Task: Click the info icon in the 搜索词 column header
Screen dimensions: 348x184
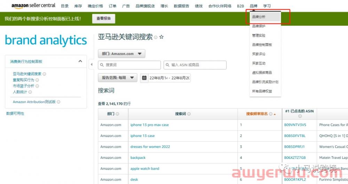Action: click(x=189, y=114)
